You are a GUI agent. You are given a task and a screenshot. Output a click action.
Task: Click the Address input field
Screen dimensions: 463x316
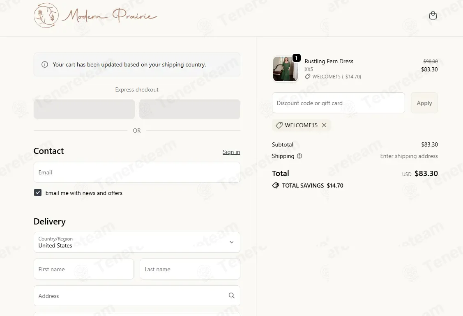[137, 295]
